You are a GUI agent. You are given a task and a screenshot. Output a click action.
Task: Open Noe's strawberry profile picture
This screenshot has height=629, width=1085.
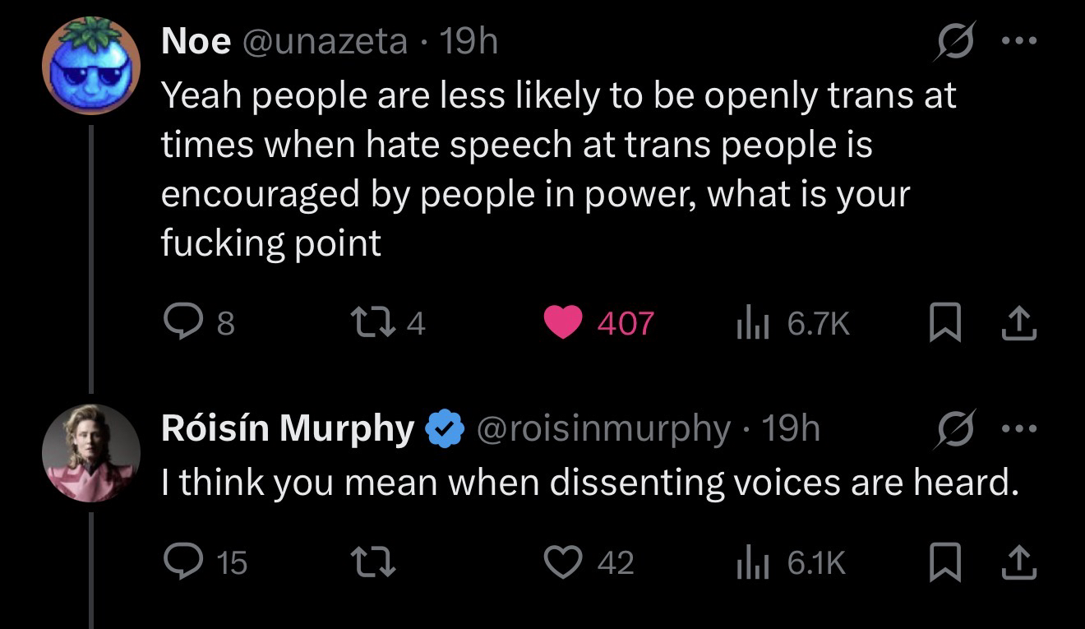tap(90, 66)
